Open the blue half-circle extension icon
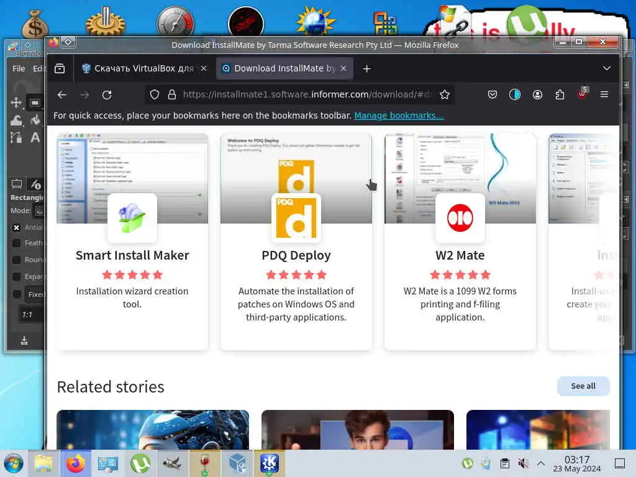636x477 pixels. pyautogui.click(x=515, y=95)
